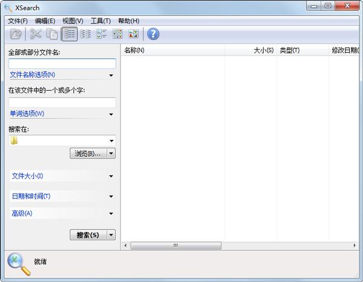Expand the 文件名称选项 section
This screenshot has width=363, height=282.
click(62, 75)
